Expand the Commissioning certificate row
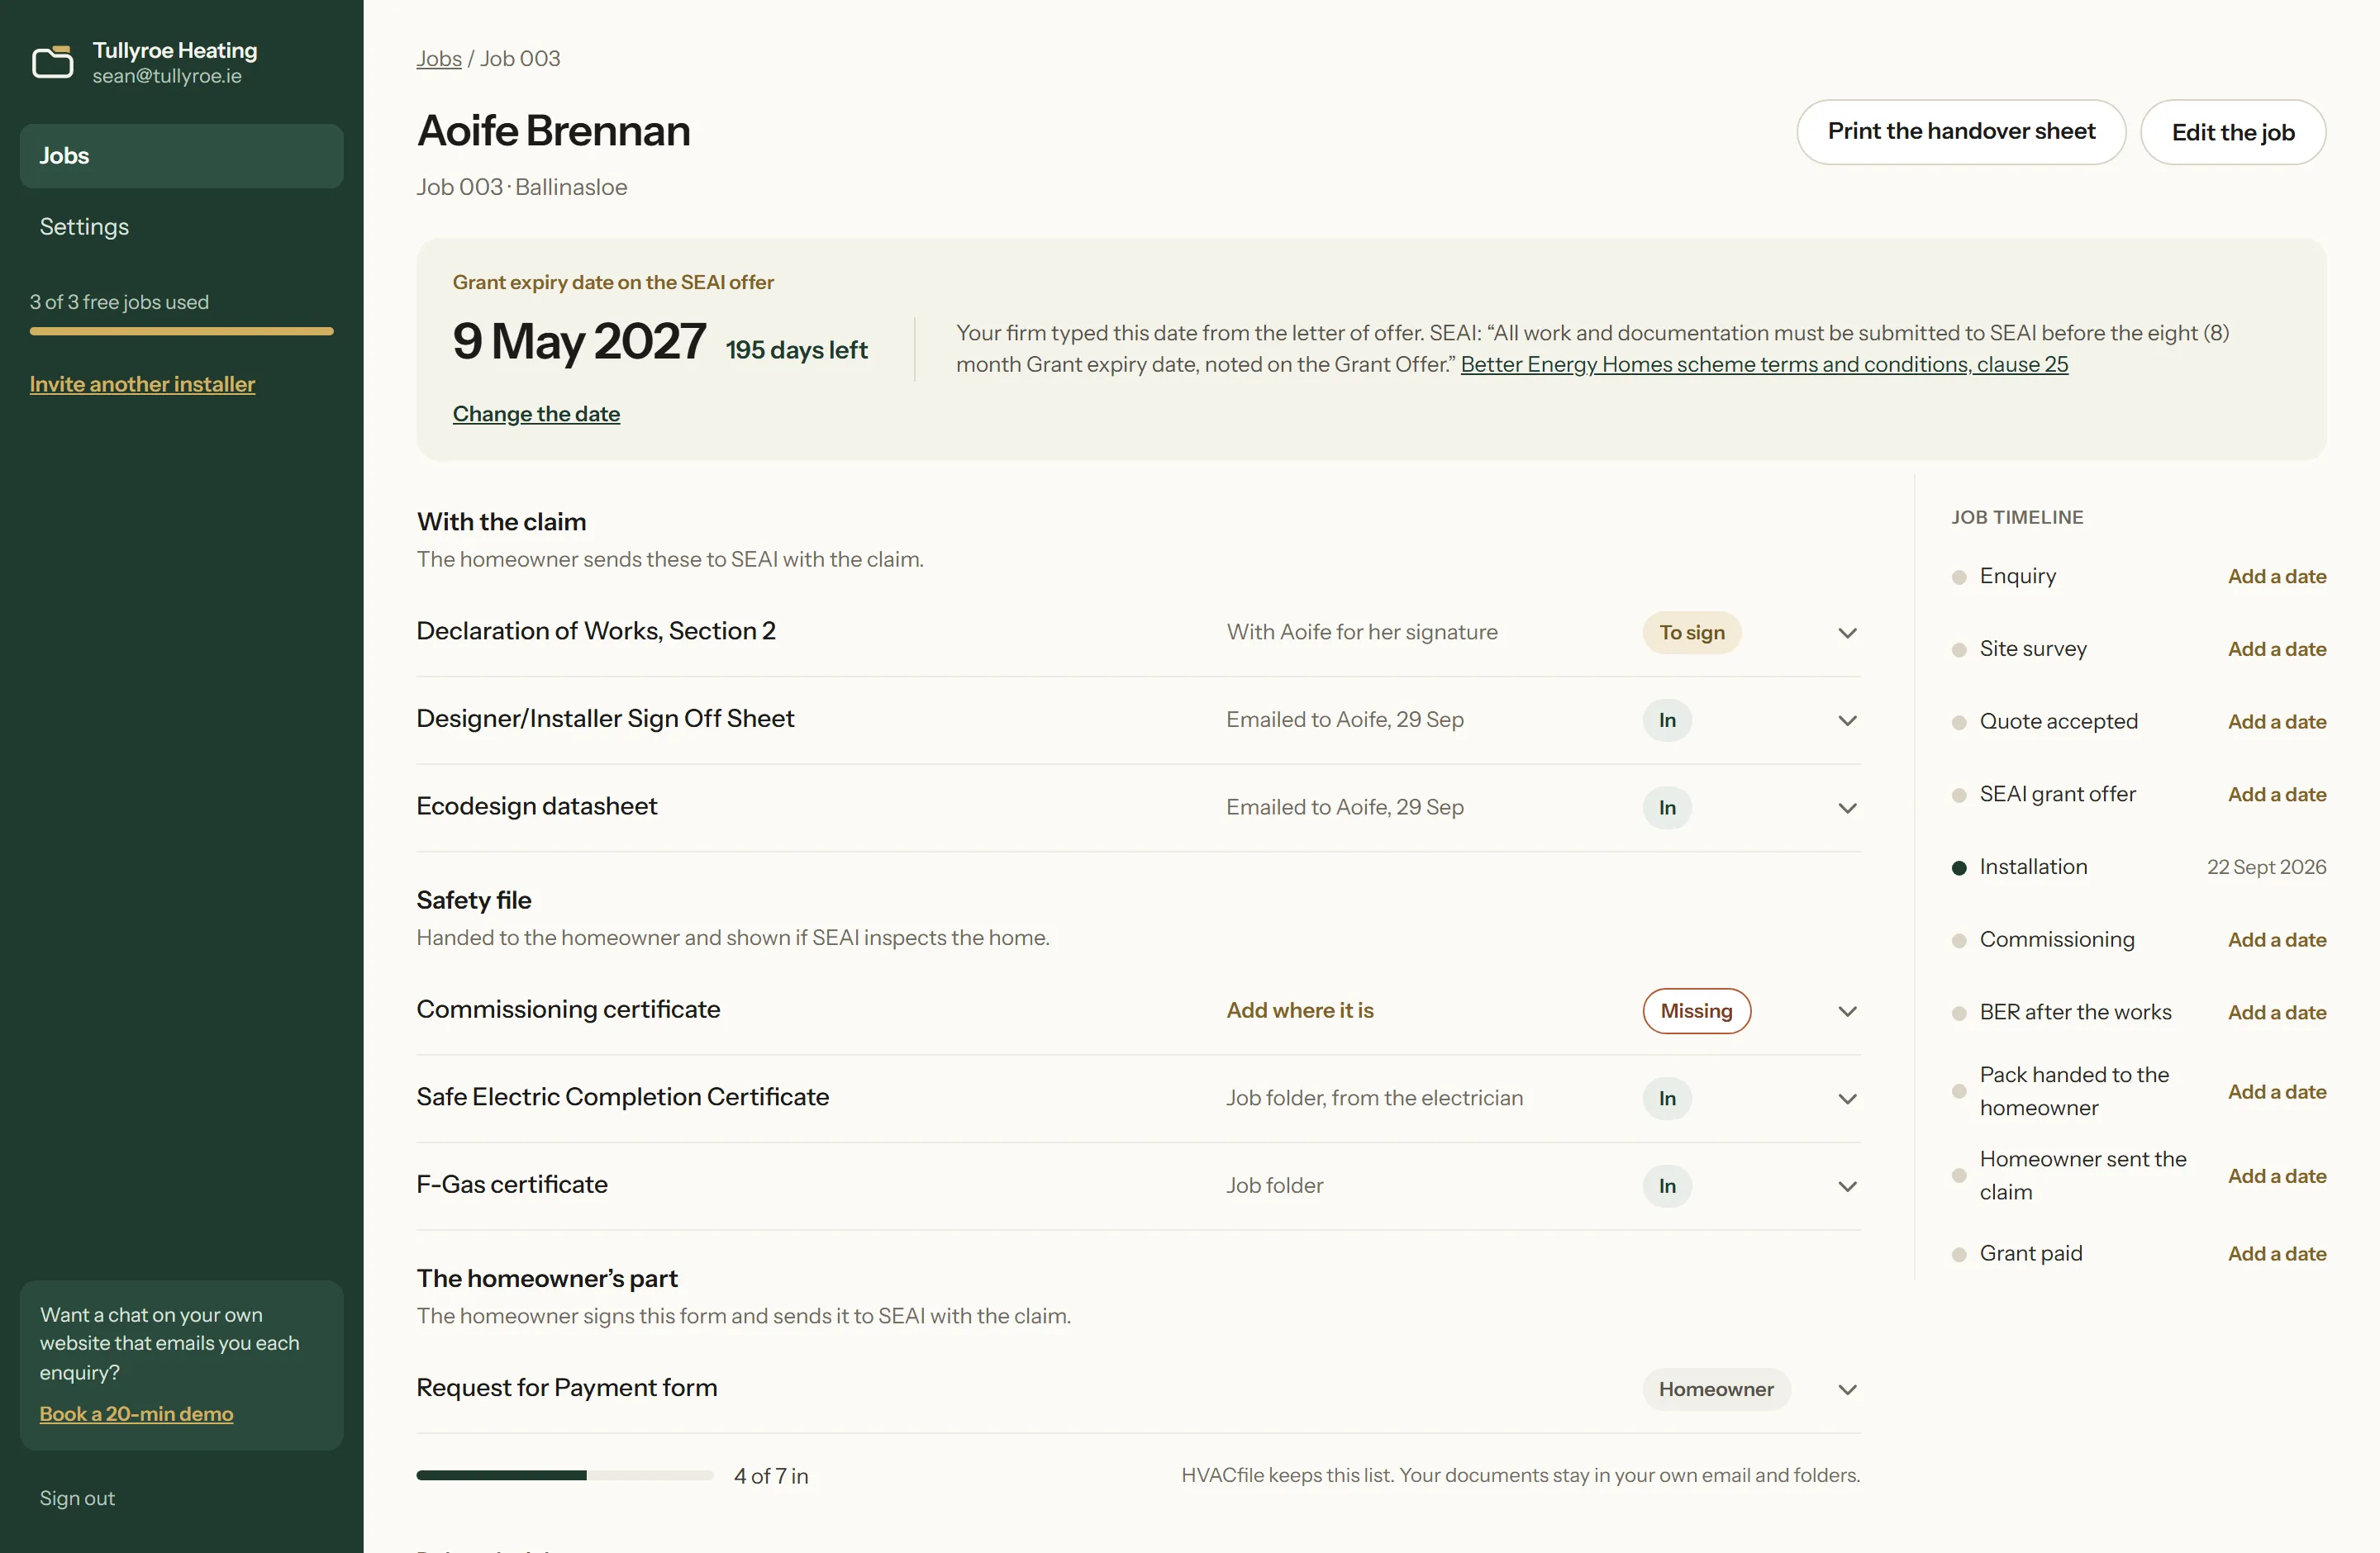 click(1847, 1011)
